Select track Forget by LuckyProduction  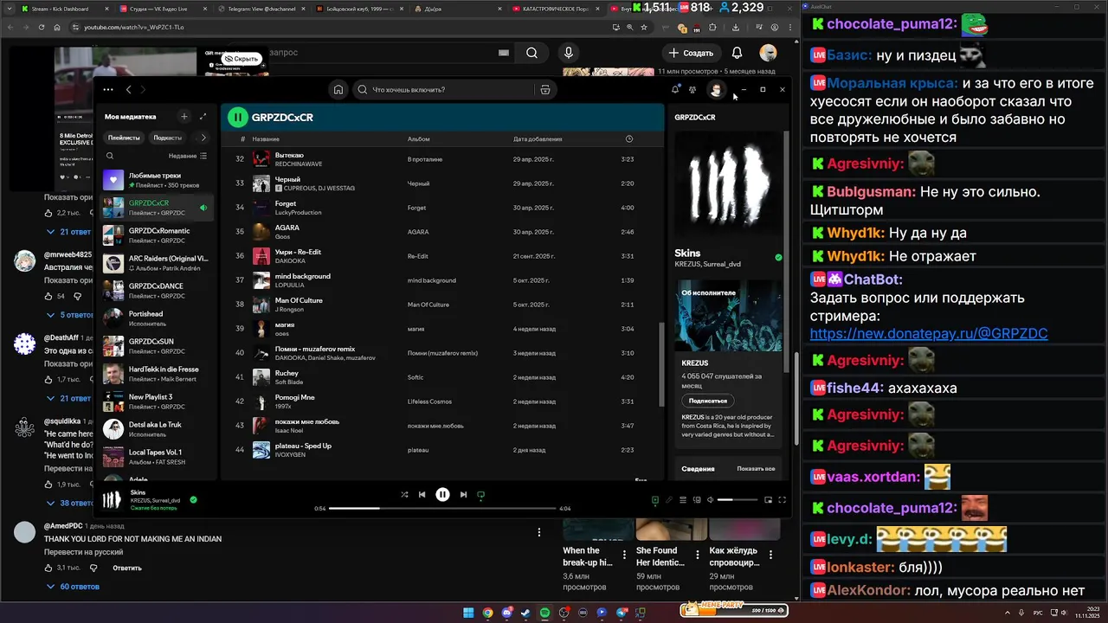(443, 208)
